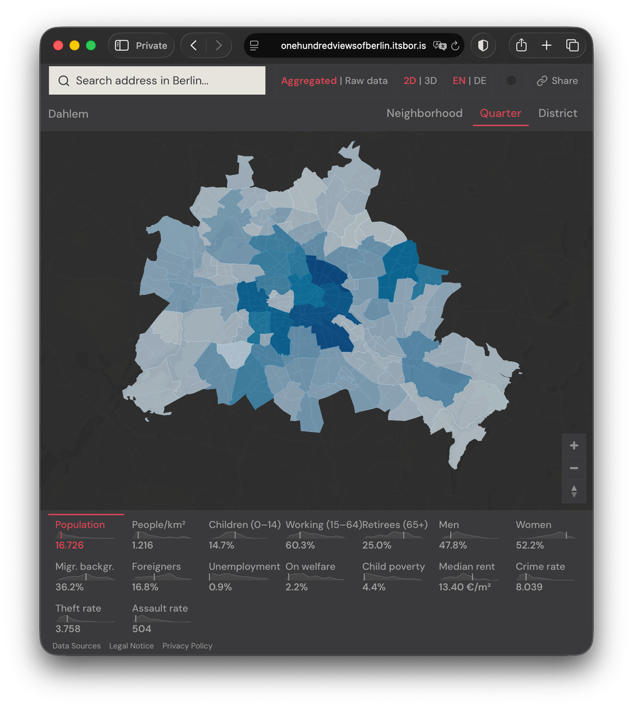Open the Safari share sheet icon
This screenshot has height=708, width=633.
(521, 46)
